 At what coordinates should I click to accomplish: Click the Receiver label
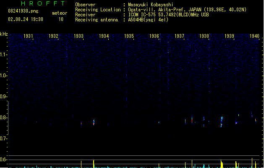85,15
